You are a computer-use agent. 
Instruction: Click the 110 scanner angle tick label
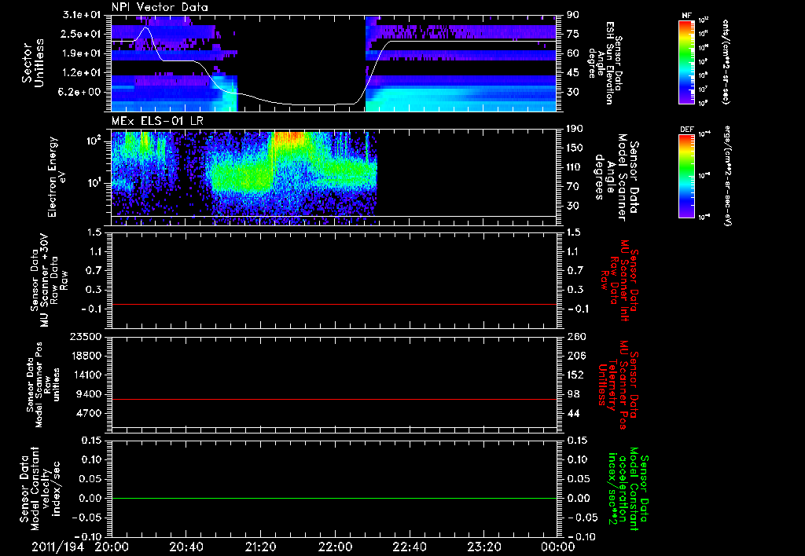point(575,167)
